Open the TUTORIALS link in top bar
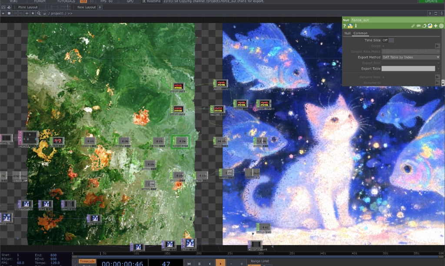Viewport: 445px width, 266px height. click(x=66, y=1)
